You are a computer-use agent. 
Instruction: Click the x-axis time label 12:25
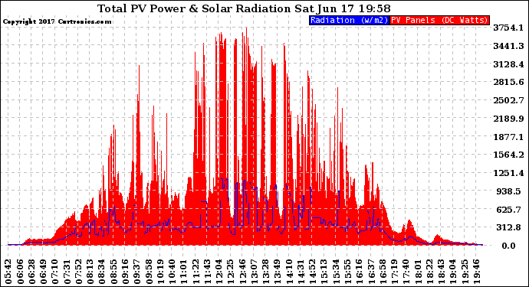tap(231, 272)
